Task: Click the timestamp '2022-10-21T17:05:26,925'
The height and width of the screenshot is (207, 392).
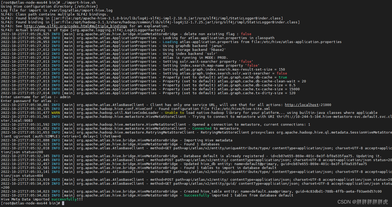Action: (x=25, y=34)
